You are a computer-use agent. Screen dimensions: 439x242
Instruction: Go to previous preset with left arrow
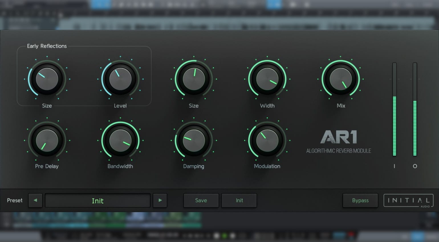(35, 200)
